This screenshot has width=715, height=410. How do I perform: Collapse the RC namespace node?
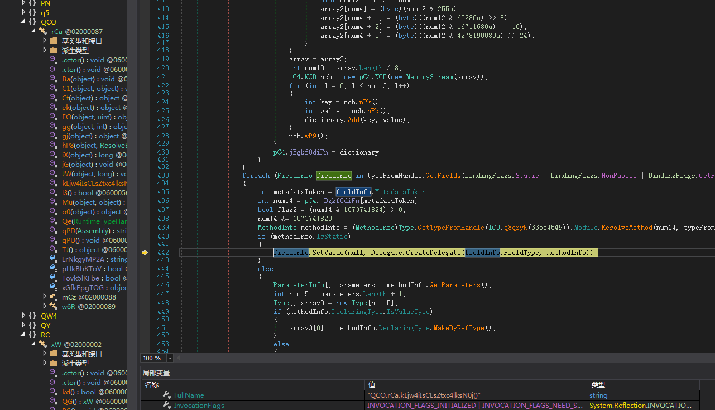point(23,335)
